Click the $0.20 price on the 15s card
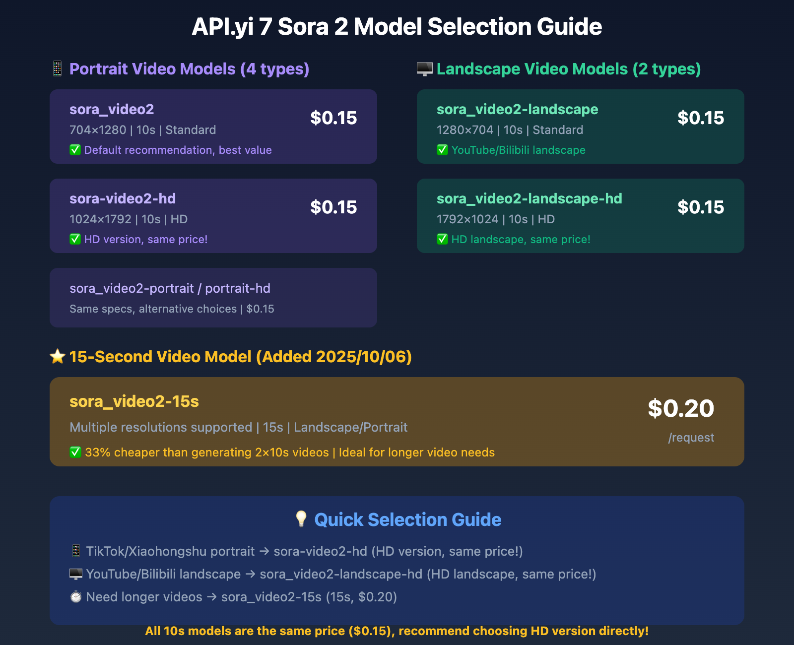 click(x=681, y=408)
